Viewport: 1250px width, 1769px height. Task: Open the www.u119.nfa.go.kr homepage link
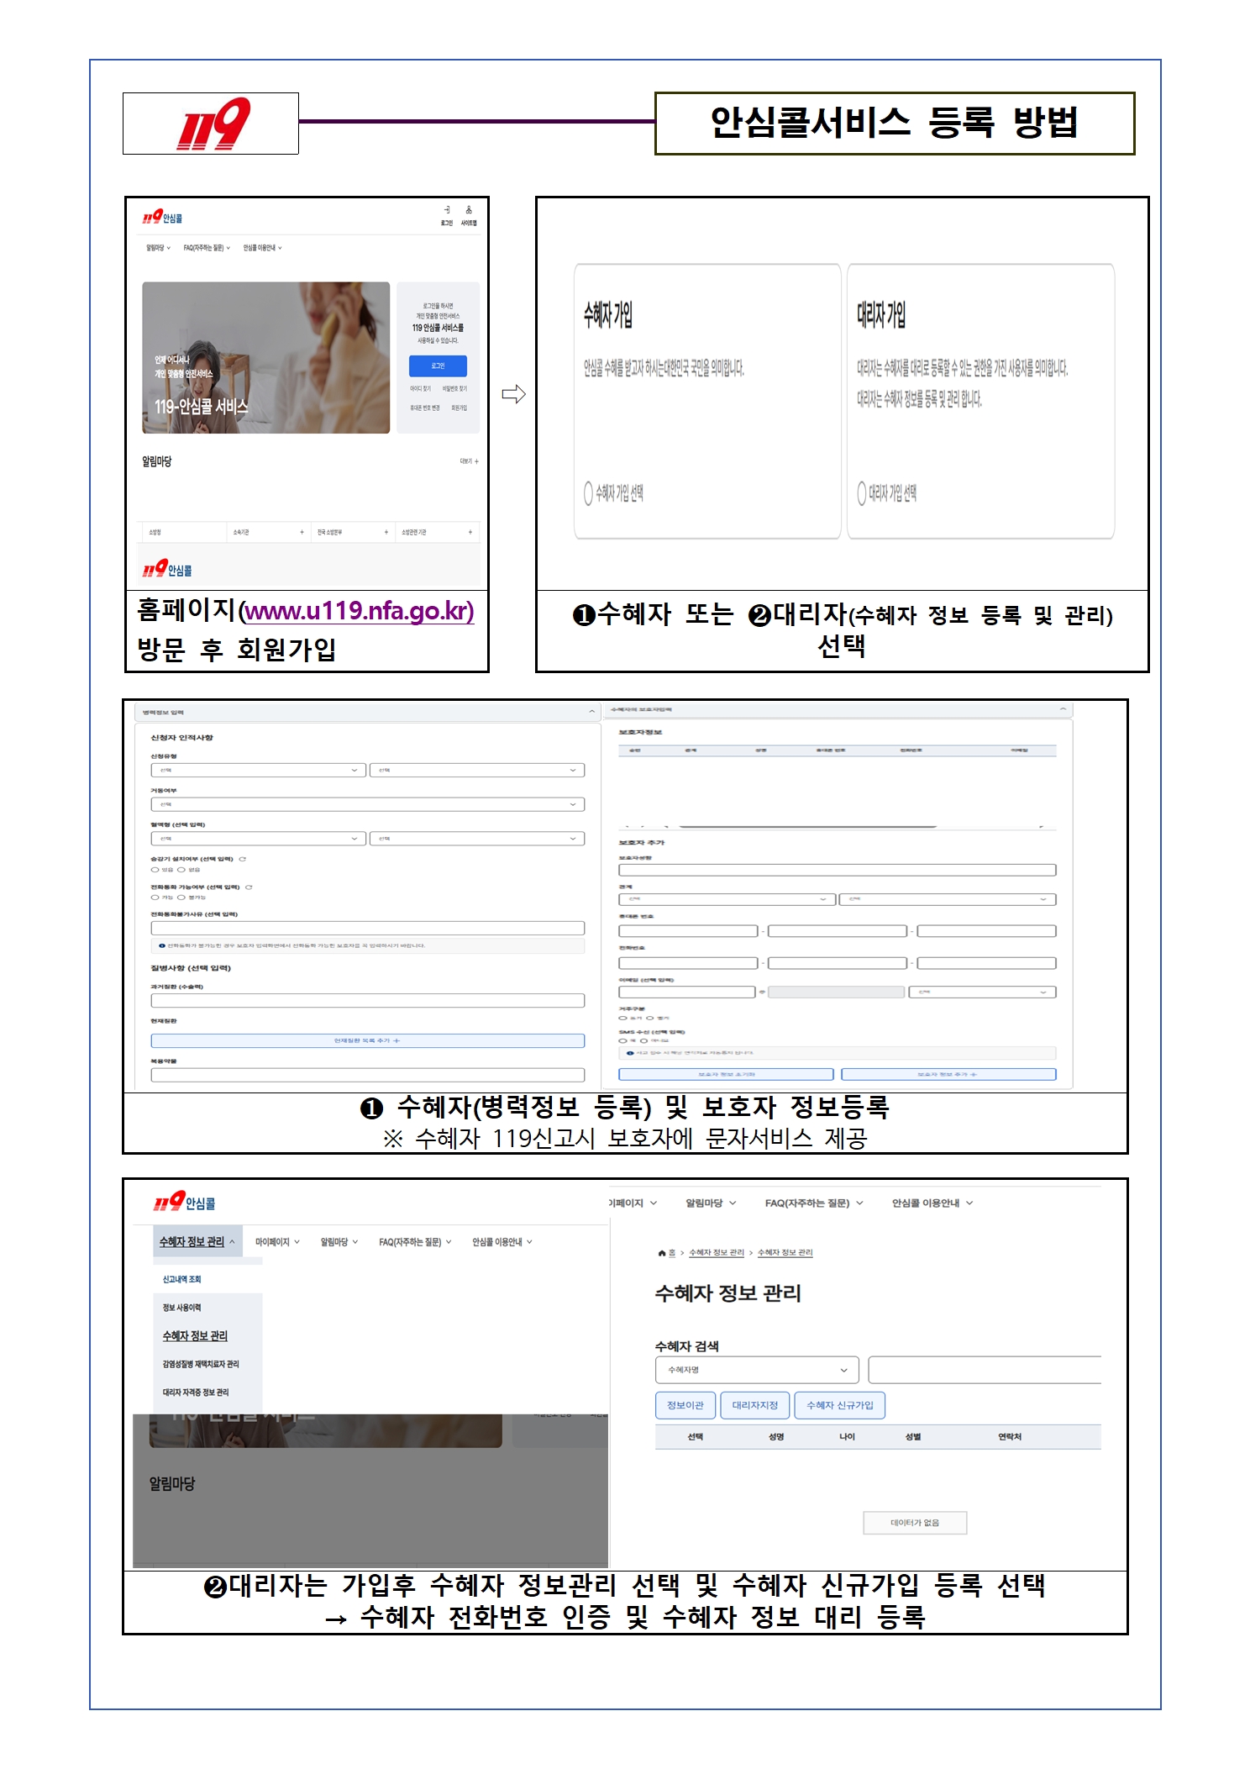click(x=359, y=611)
